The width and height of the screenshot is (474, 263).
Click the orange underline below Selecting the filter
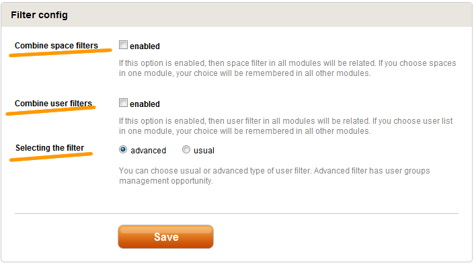(51, 157)
